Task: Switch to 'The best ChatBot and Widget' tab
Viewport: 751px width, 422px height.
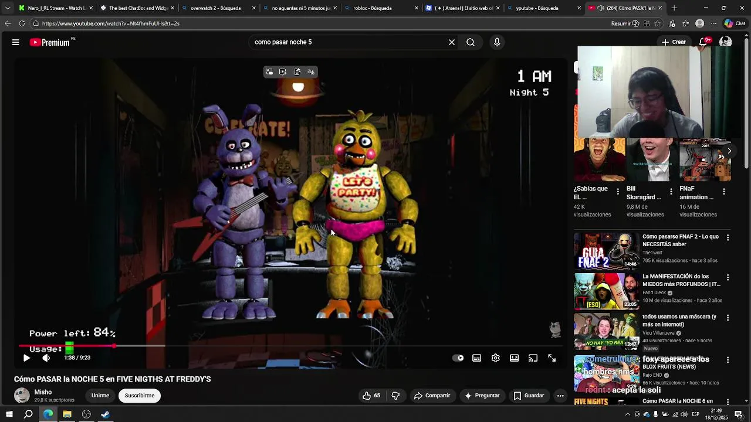Action: pyautogui.click(x=137, y=8)
